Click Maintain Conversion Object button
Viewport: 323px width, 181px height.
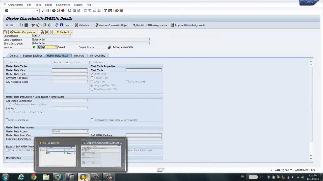(x=112, y=25)
